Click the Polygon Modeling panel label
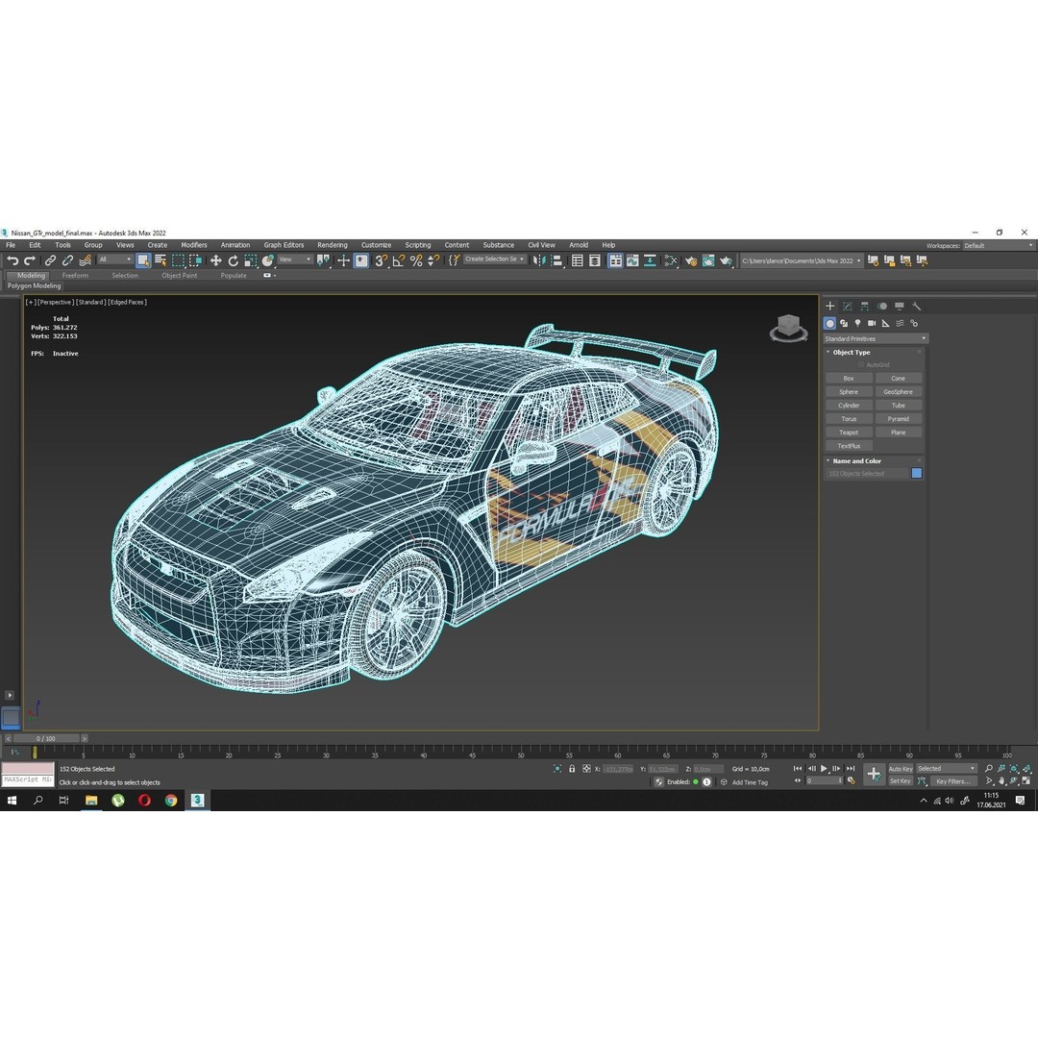 pyautogui.click(x=35, y=286)
